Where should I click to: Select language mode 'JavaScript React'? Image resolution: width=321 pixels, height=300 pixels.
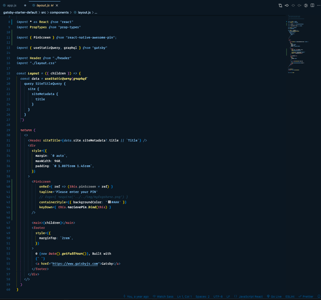[248, 296]
